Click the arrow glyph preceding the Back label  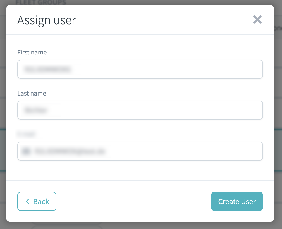pyautogui.click(x=27, y=201)
